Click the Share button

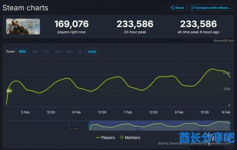click(177, 8)
